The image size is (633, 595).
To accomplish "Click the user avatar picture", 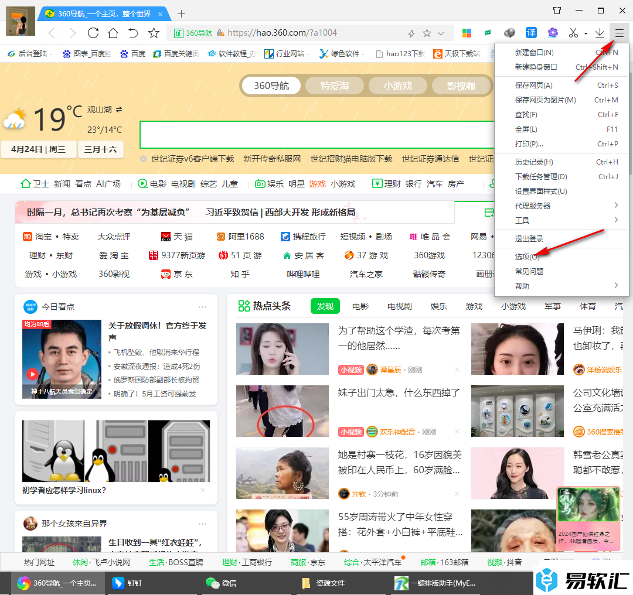I will point(21,21).
